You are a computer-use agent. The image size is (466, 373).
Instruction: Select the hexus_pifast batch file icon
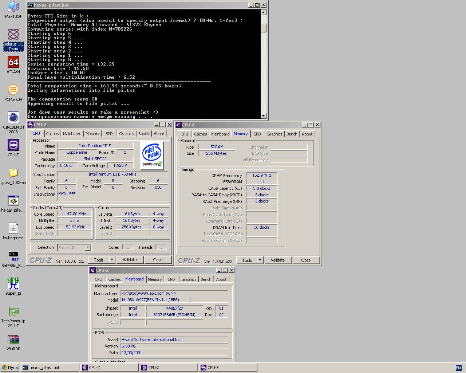click(x=13, y=203)
